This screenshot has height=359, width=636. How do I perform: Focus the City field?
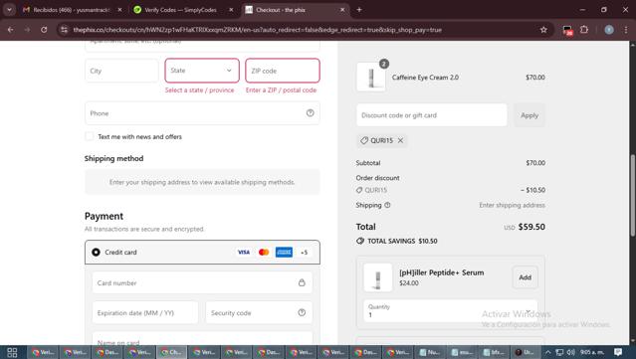tap(121, 71)
